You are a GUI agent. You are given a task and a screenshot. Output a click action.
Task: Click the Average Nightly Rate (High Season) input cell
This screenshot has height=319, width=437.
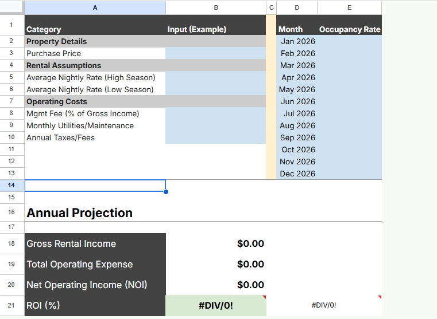(215, 77)
